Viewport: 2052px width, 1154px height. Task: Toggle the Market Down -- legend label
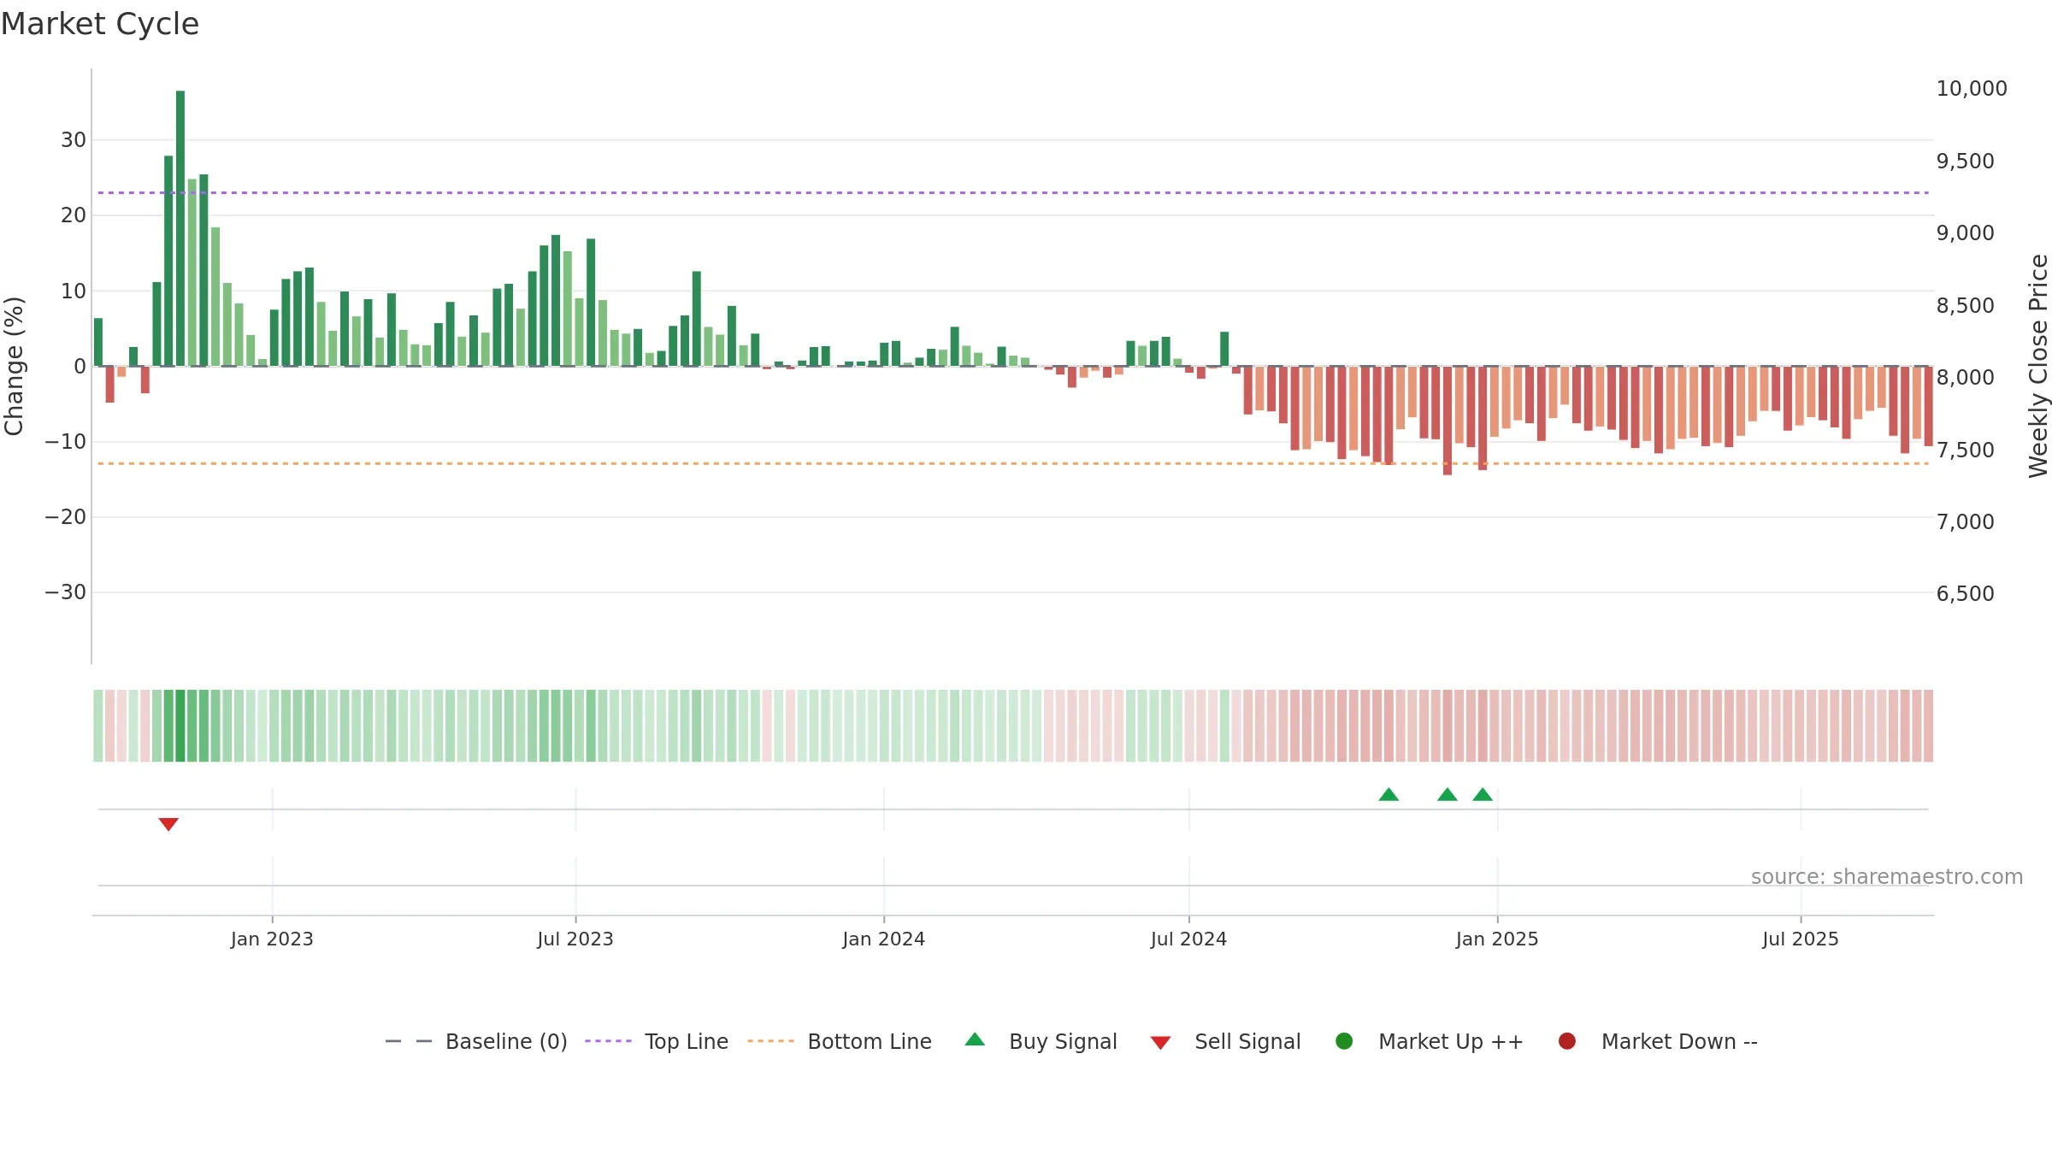click(1679, 1042)
